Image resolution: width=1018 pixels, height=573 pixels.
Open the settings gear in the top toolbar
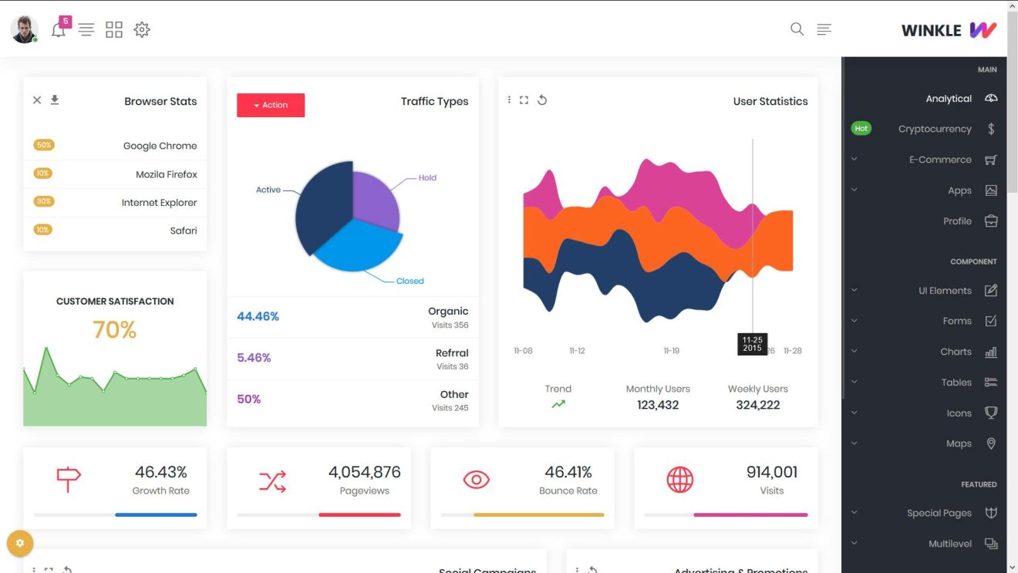(142, 29)
